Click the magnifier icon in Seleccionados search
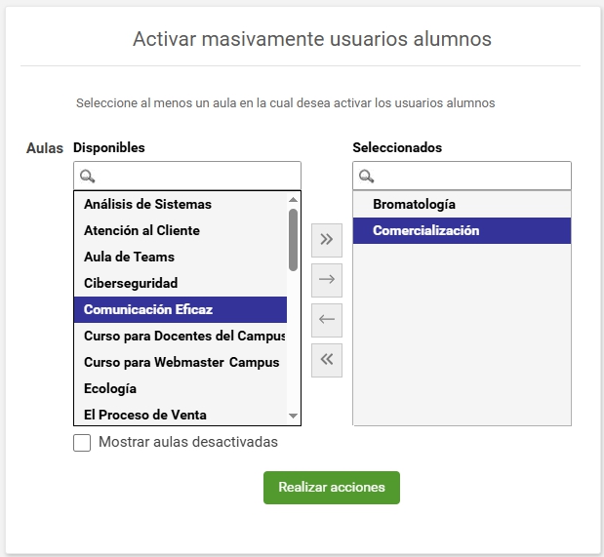Screen dimensions: 604x557 [366, 177]
